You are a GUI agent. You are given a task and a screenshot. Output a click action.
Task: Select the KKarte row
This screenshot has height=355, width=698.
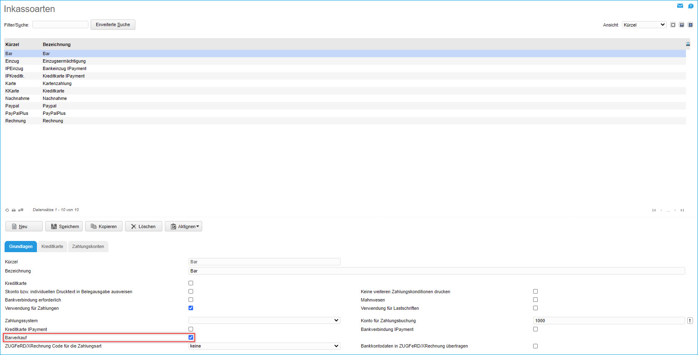coord(345,91)
